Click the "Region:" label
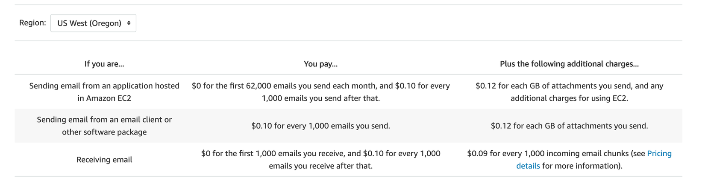This screenshot has width=705, height=195. 32,23
